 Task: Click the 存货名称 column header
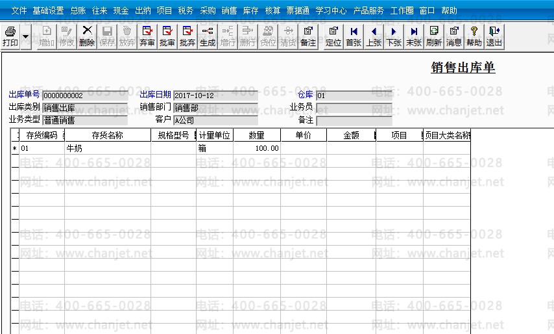point(108,135)
